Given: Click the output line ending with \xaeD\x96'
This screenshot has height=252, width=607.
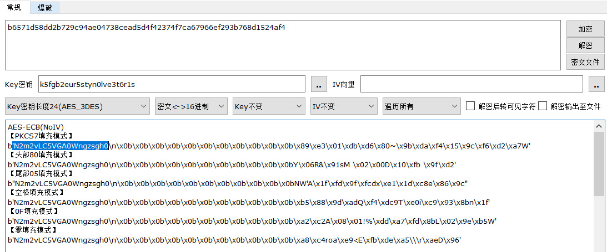Looking at the screenshot, I should pos(234,240).
